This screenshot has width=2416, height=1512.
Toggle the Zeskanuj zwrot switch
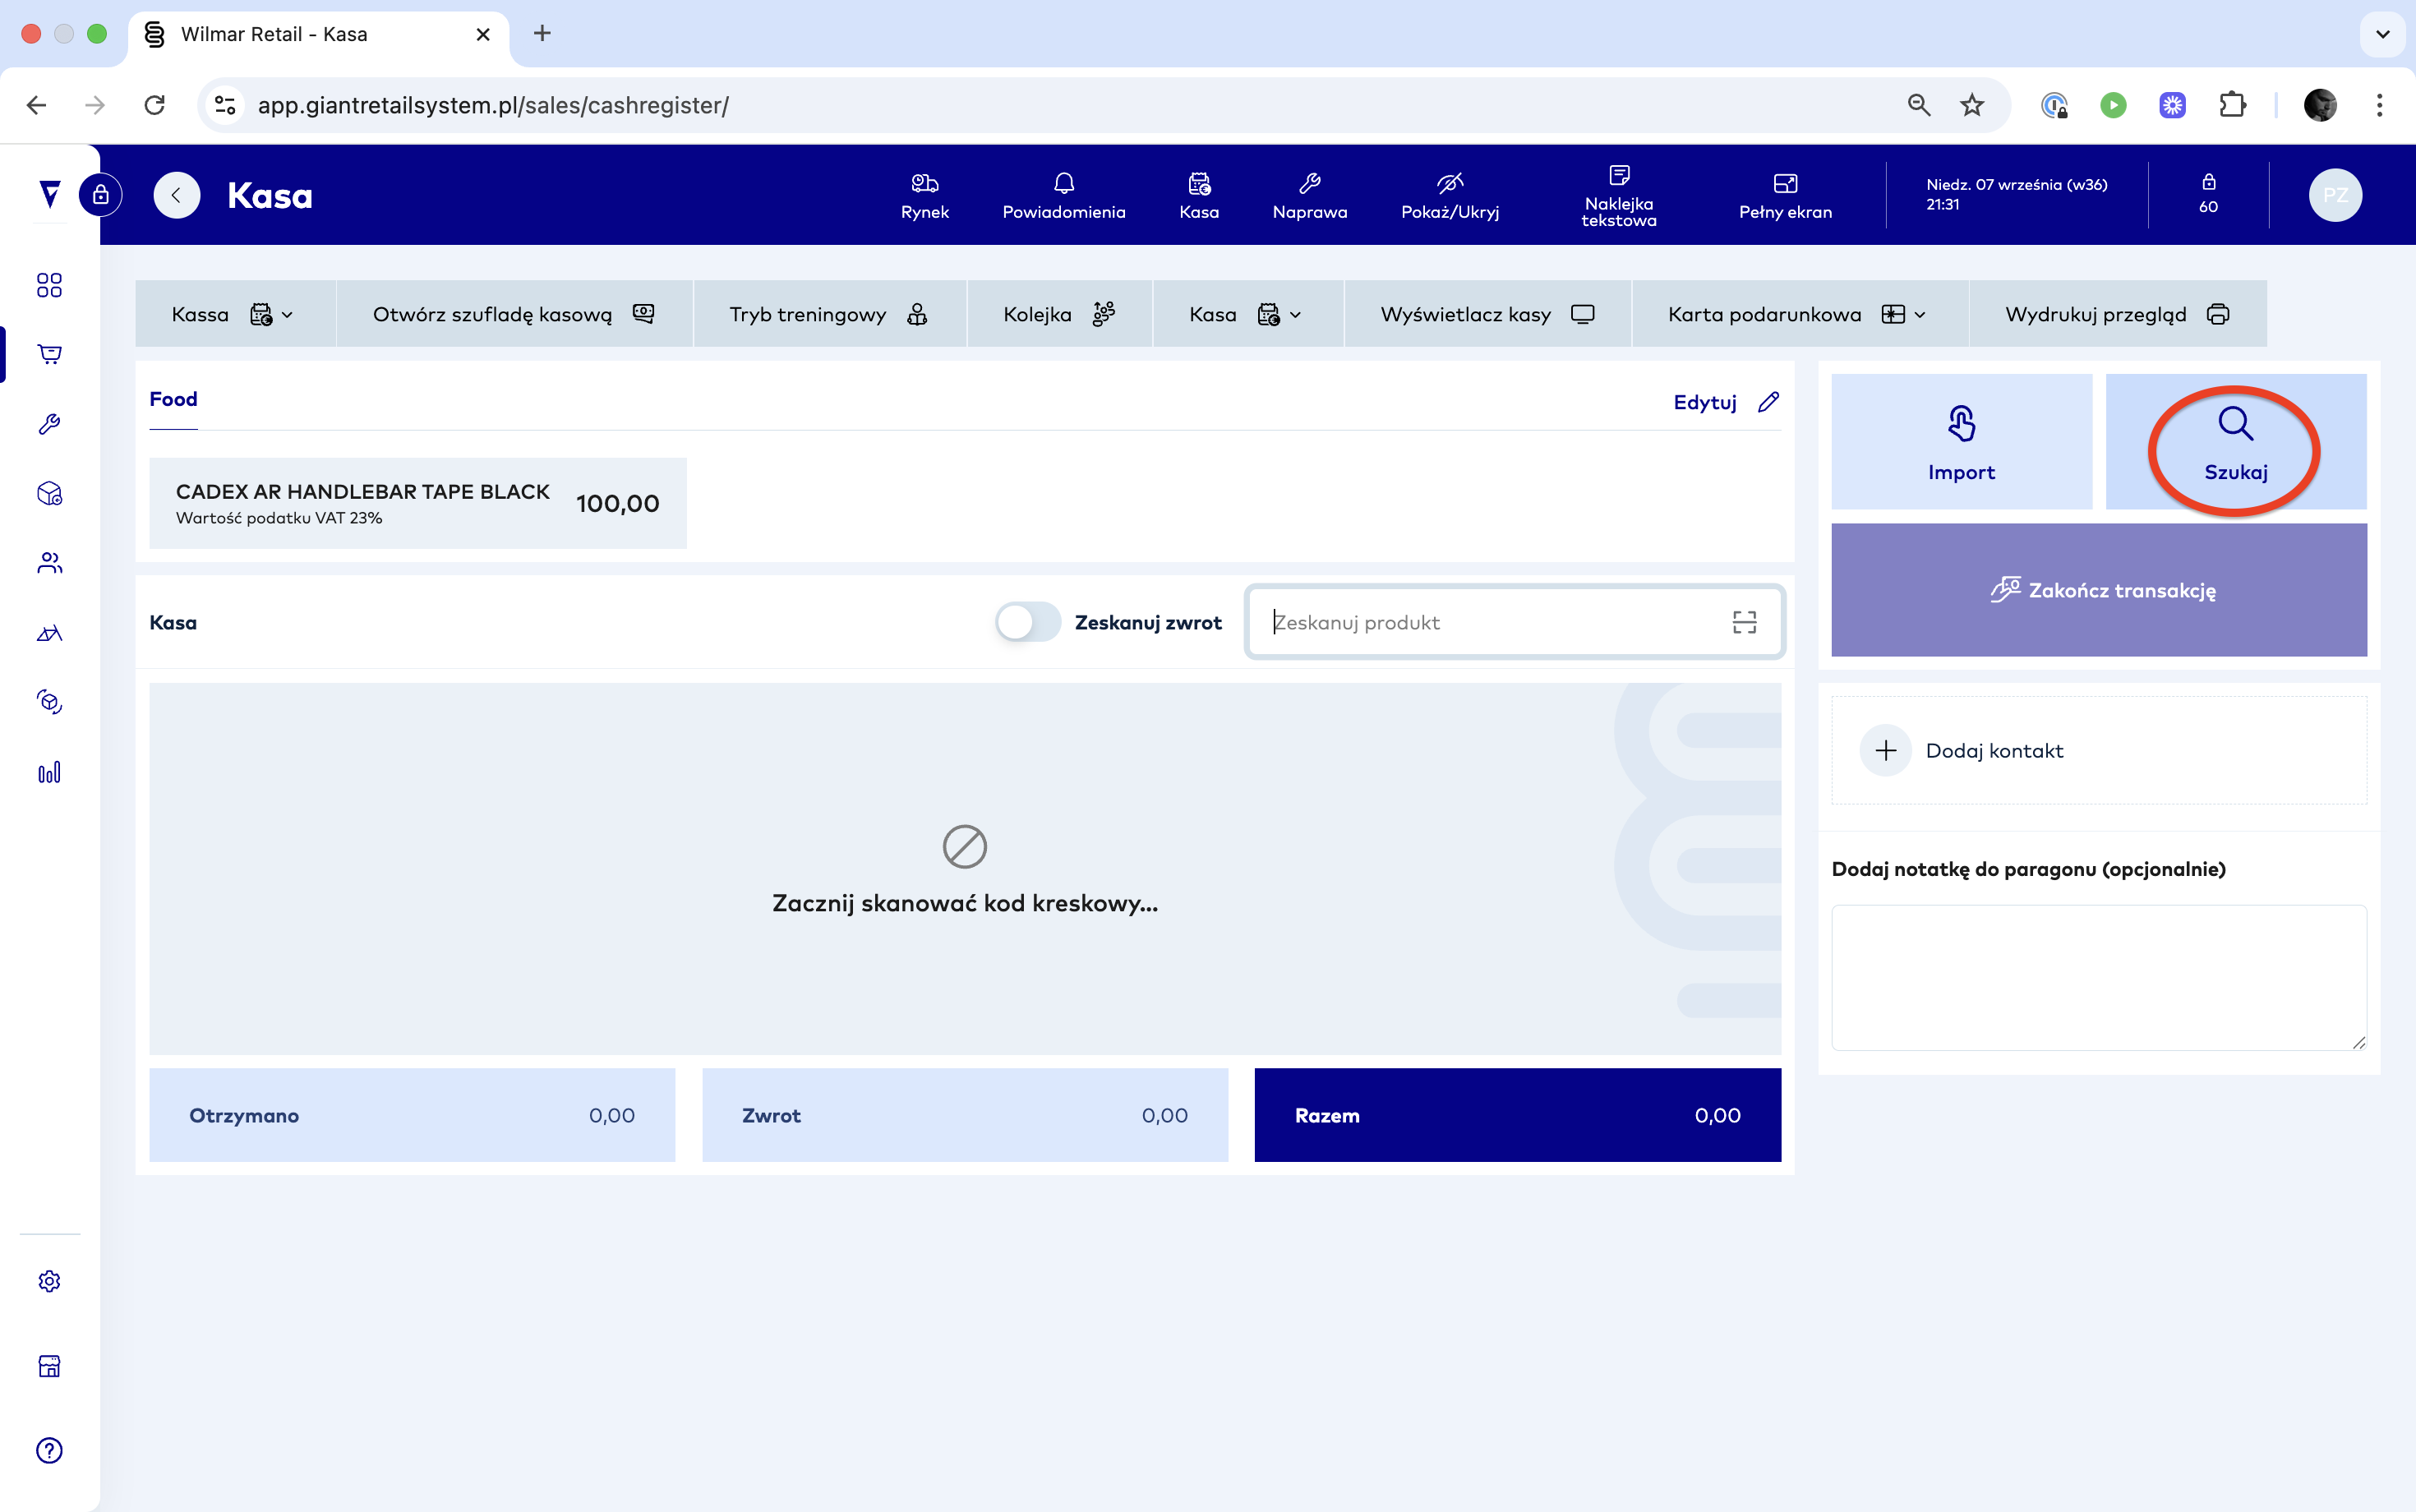coord(1027,622)
